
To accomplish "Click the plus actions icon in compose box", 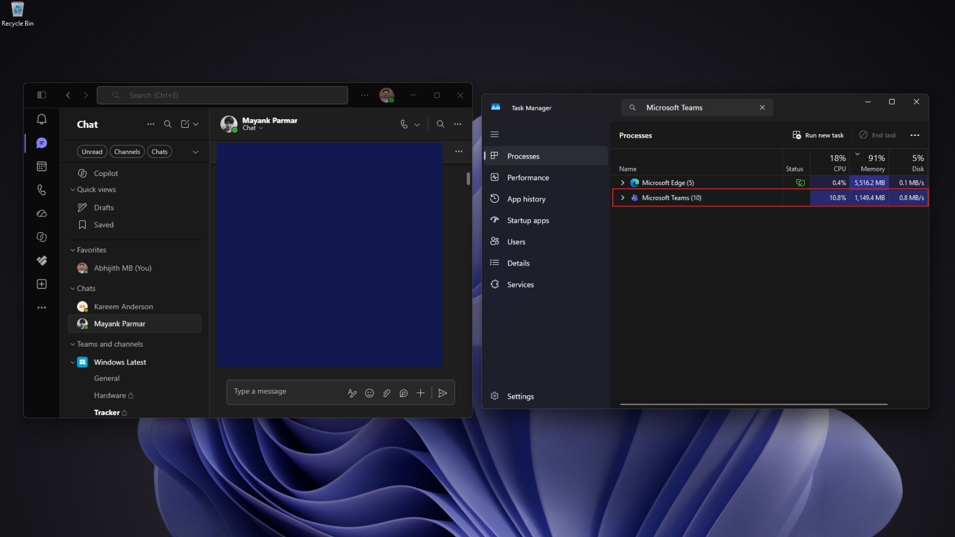I will 420,393.
